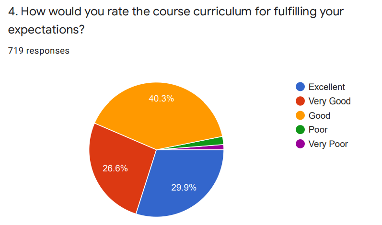Screen dimensions: 382x225
Task: Click the purple Very Poor legend dot
Action: point(300,144)
